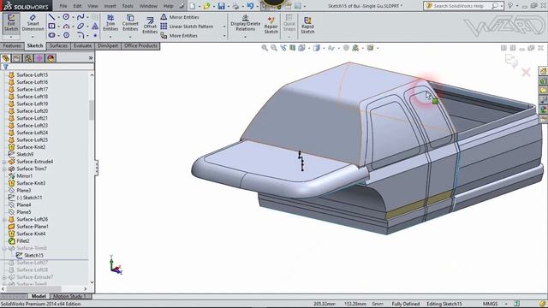
Task: Click the Print icon
Action: tap(235, 6)
